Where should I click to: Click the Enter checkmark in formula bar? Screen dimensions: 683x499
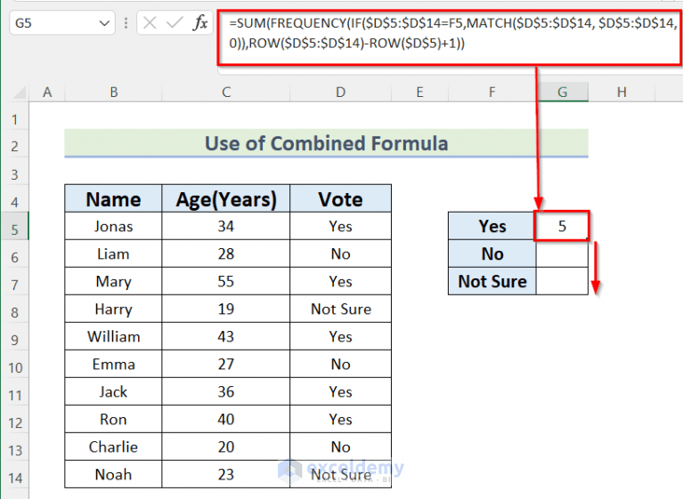(x=175, y=22)
